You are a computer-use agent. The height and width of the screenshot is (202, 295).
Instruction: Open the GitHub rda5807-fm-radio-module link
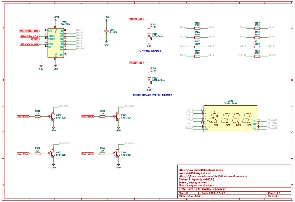coord(213,176)
